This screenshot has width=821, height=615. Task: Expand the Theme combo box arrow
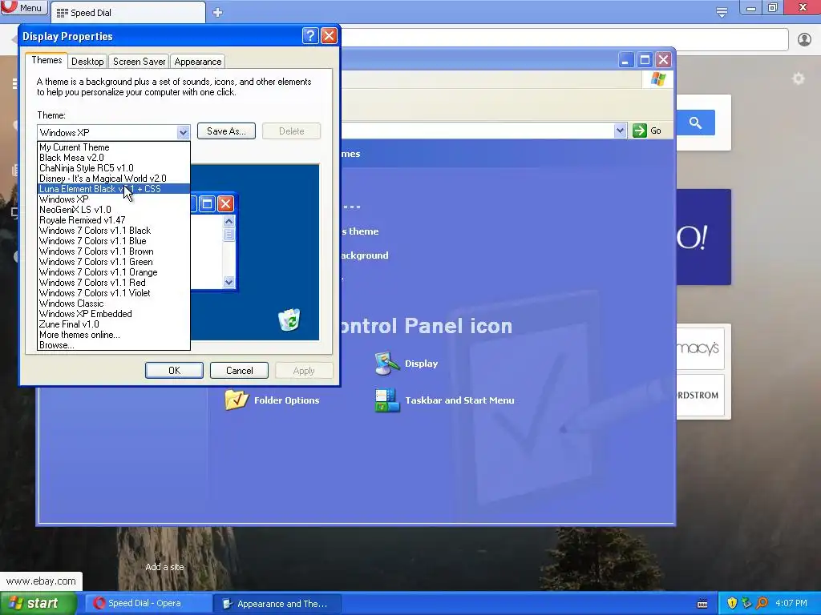[x=183, y=132]
